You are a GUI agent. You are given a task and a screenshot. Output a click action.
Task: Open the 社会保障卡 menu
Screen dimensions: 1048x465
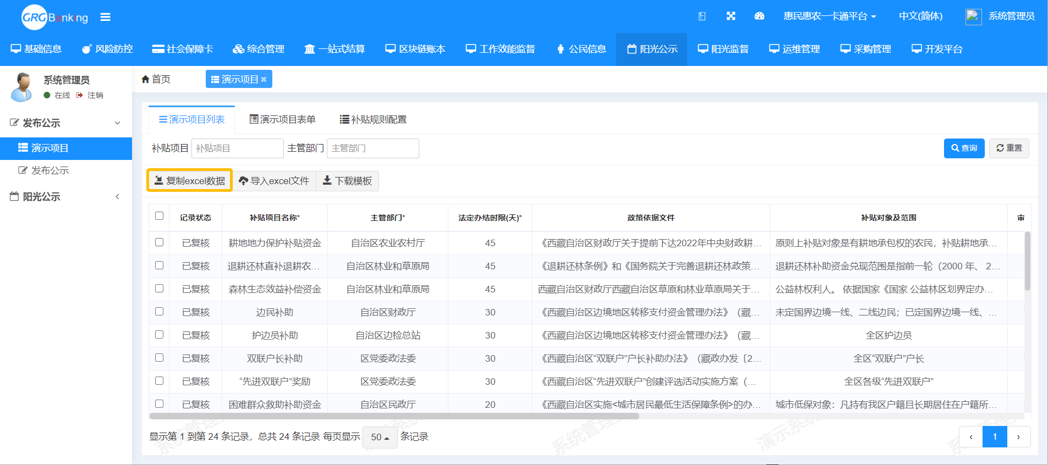(183, 49)
